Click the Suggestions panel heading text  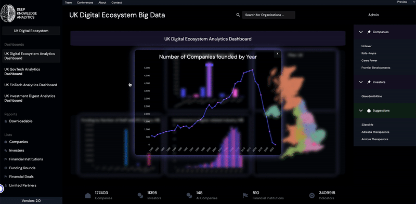[381, 111]
